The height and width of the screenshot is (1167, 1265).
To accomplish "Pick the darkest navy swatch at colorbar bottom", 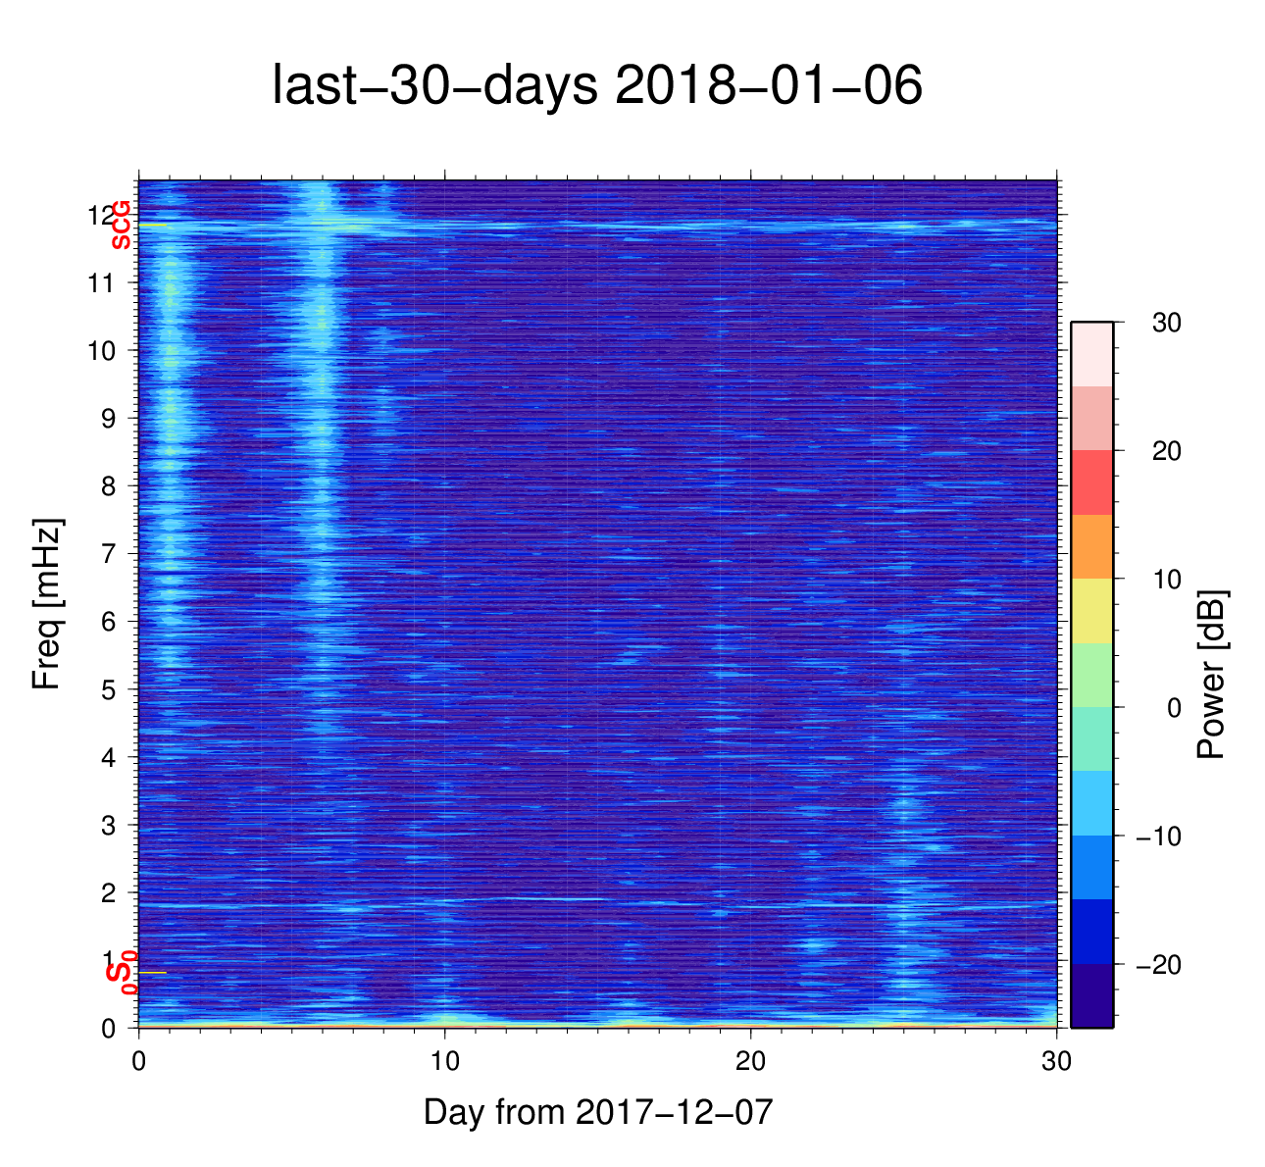I will tap(1091, 995).
